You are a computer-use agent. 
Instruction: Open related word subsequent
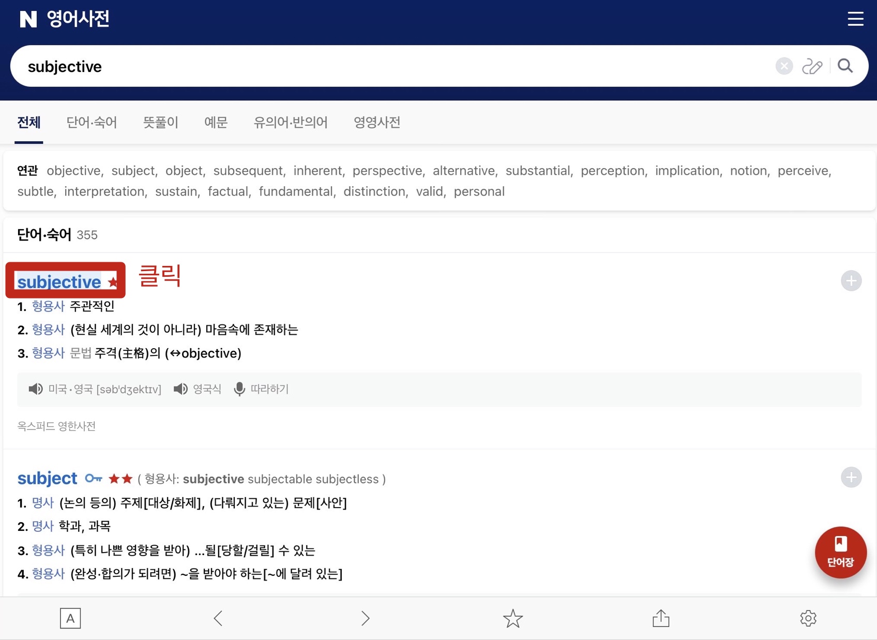click(248, 171)
